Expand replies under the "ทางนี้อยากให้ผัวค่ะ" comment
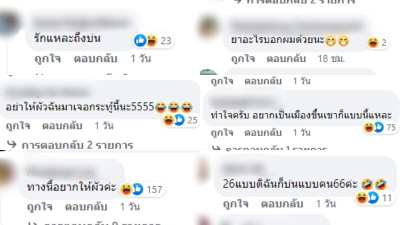Viewport: 400px width, 225px height. tap(94, 223)
